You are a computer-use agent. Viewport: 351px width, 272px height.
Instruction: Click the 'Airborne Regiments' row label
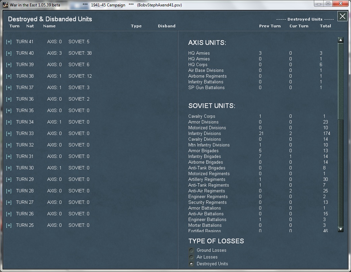(x=207, y=76)
